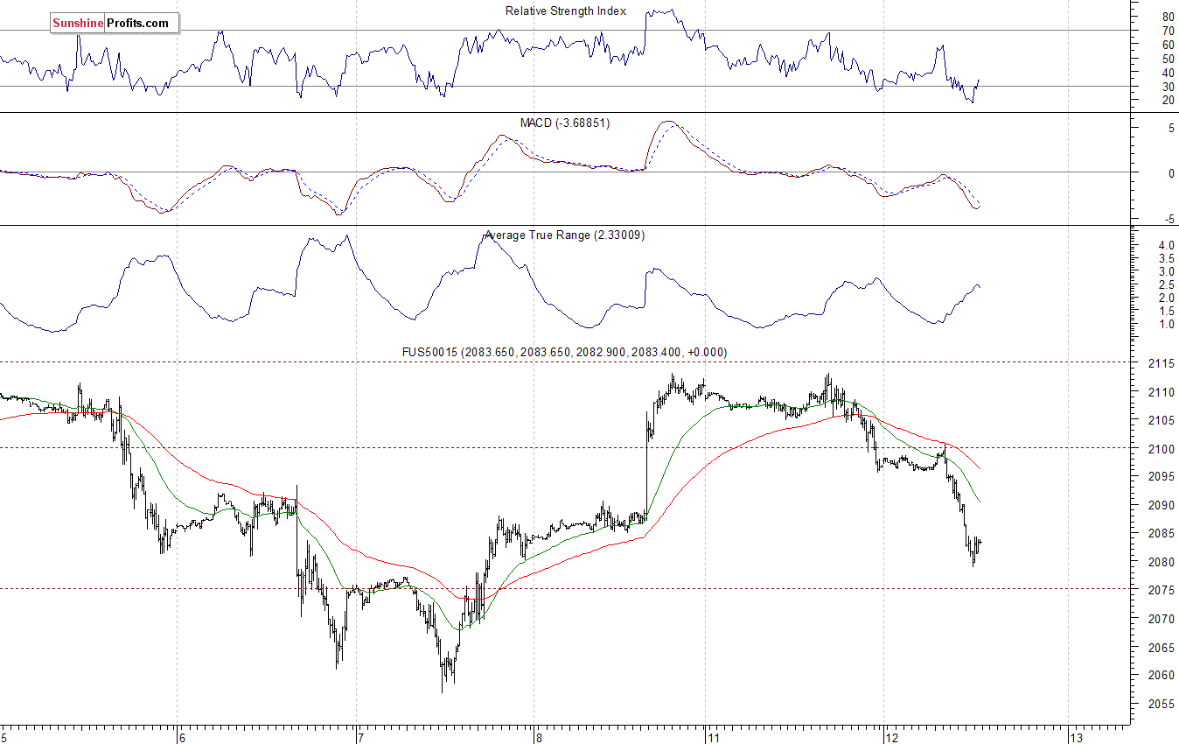The width and height of the screenshot is (1179, 744).
Task: Select the Relative Strength Index title
Action: click(566, 11)
